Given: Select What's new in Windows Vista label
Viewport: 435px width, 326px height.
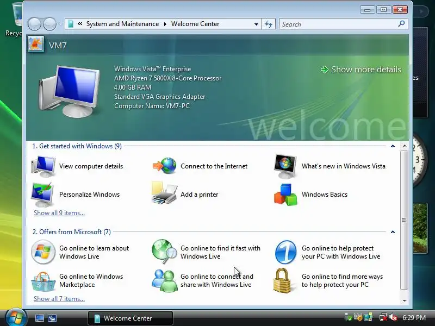Looking at the screenshot, I should click(x=344, y=166).
